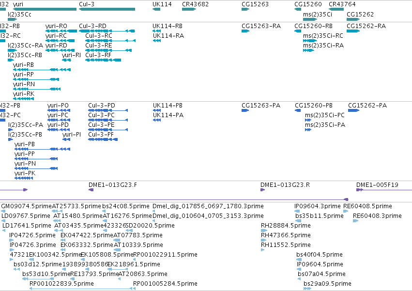Click EST RE60408.3prime
Image resolution: width=412 pixels, height=291 pixels.
(355, 221)
